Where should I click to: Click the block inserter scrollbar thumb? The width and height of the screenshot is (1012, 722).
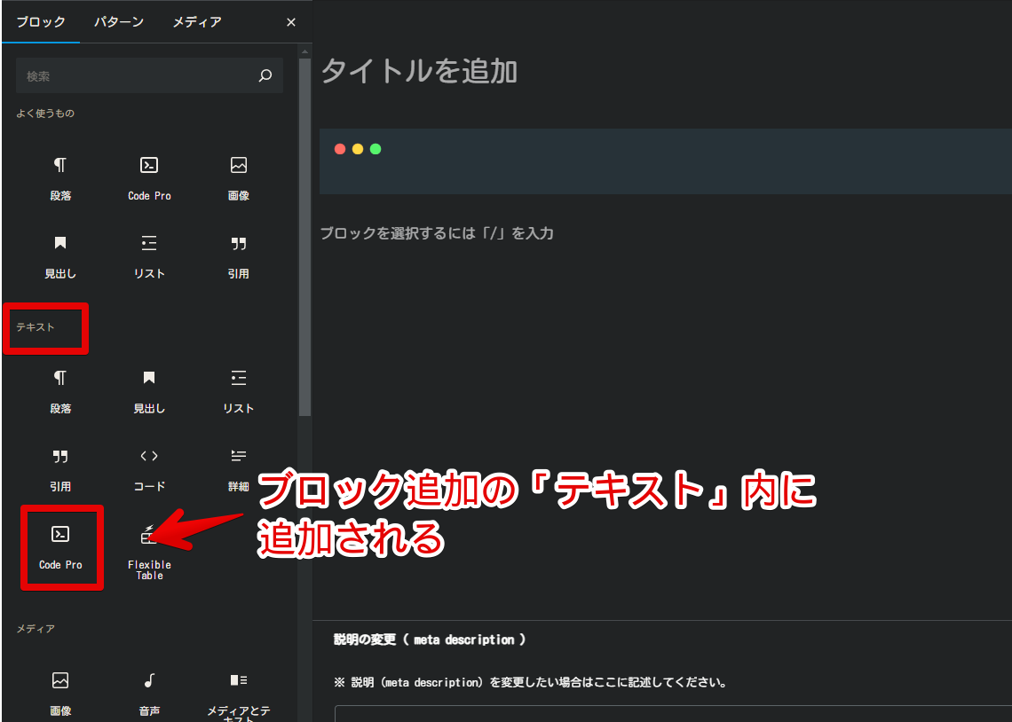coord(304,237)
